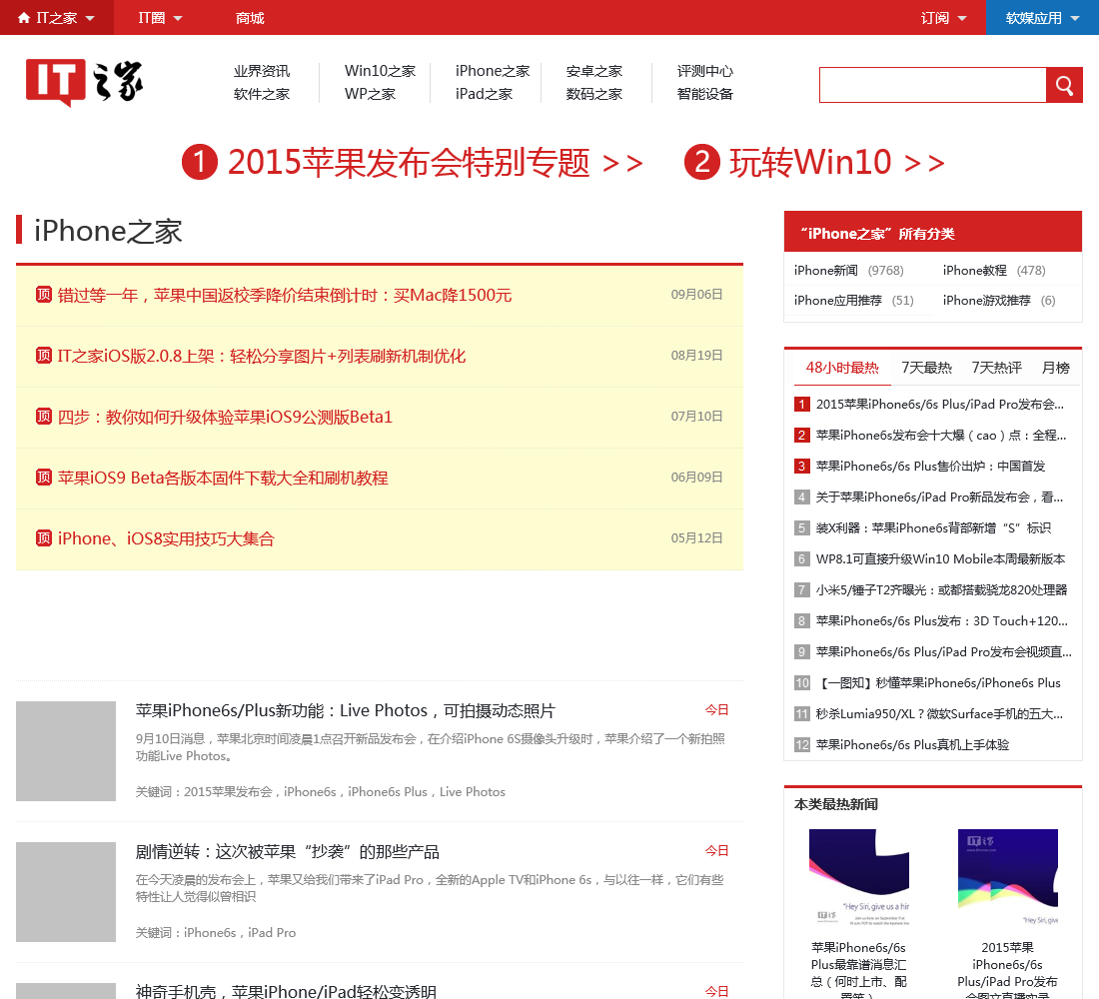The image size is (1099, 999).
Task: Click the home icon beside IT之家
Action: pos(24,18)
